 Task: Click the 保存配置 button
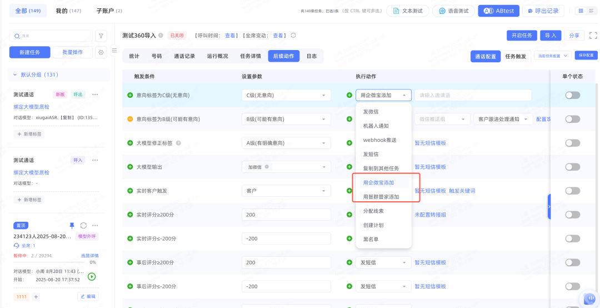coord(586,56)
